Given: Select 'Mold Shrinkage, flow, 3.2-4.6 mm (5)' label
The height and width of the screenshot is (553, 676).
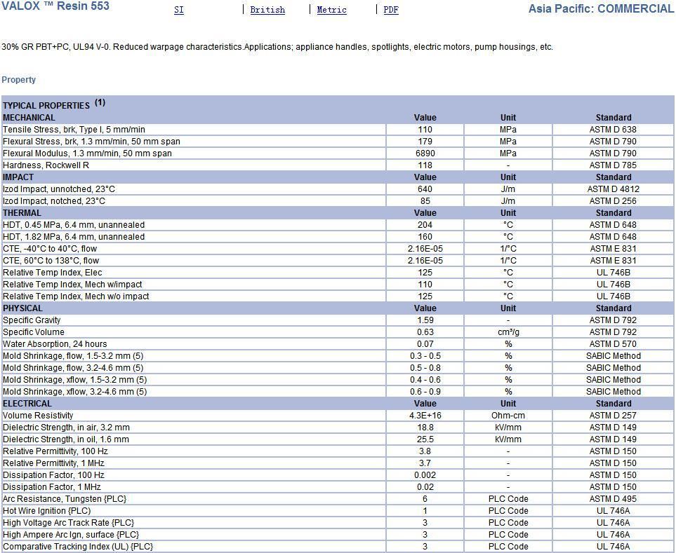Looking at the screenshot, I should (x=73, y=368).
